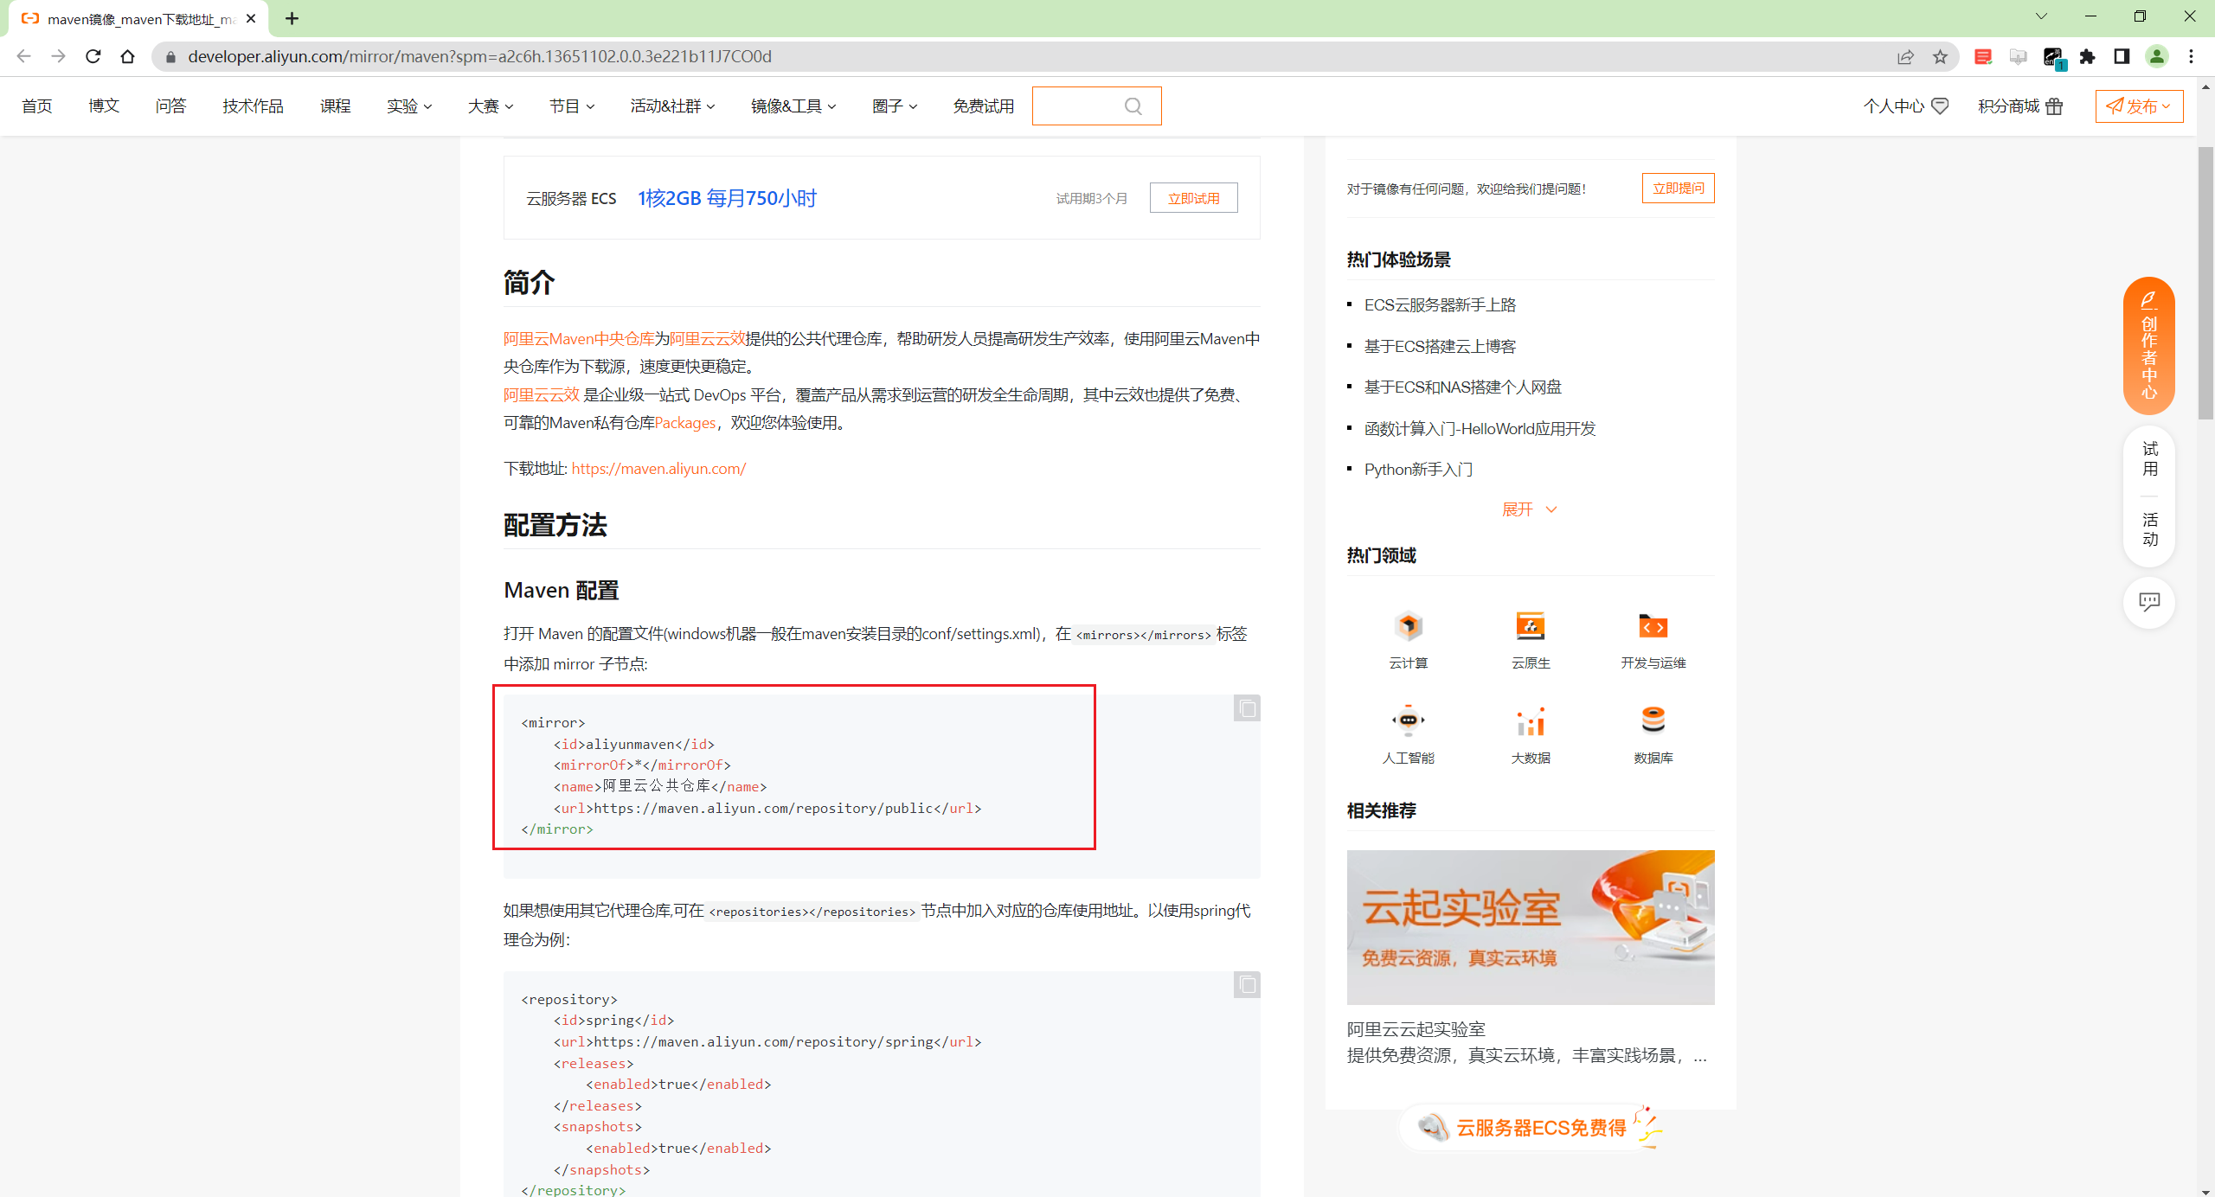Copy the repository code block
The image size is (2215, 1197).
point(1247,984)
